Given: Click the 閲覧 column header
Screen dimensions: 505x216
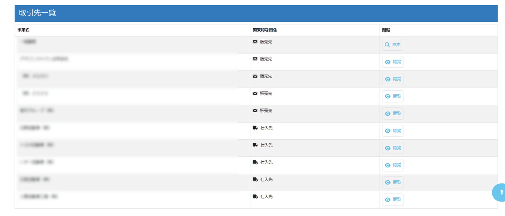Looking at the screenshot, I should 386,30.
